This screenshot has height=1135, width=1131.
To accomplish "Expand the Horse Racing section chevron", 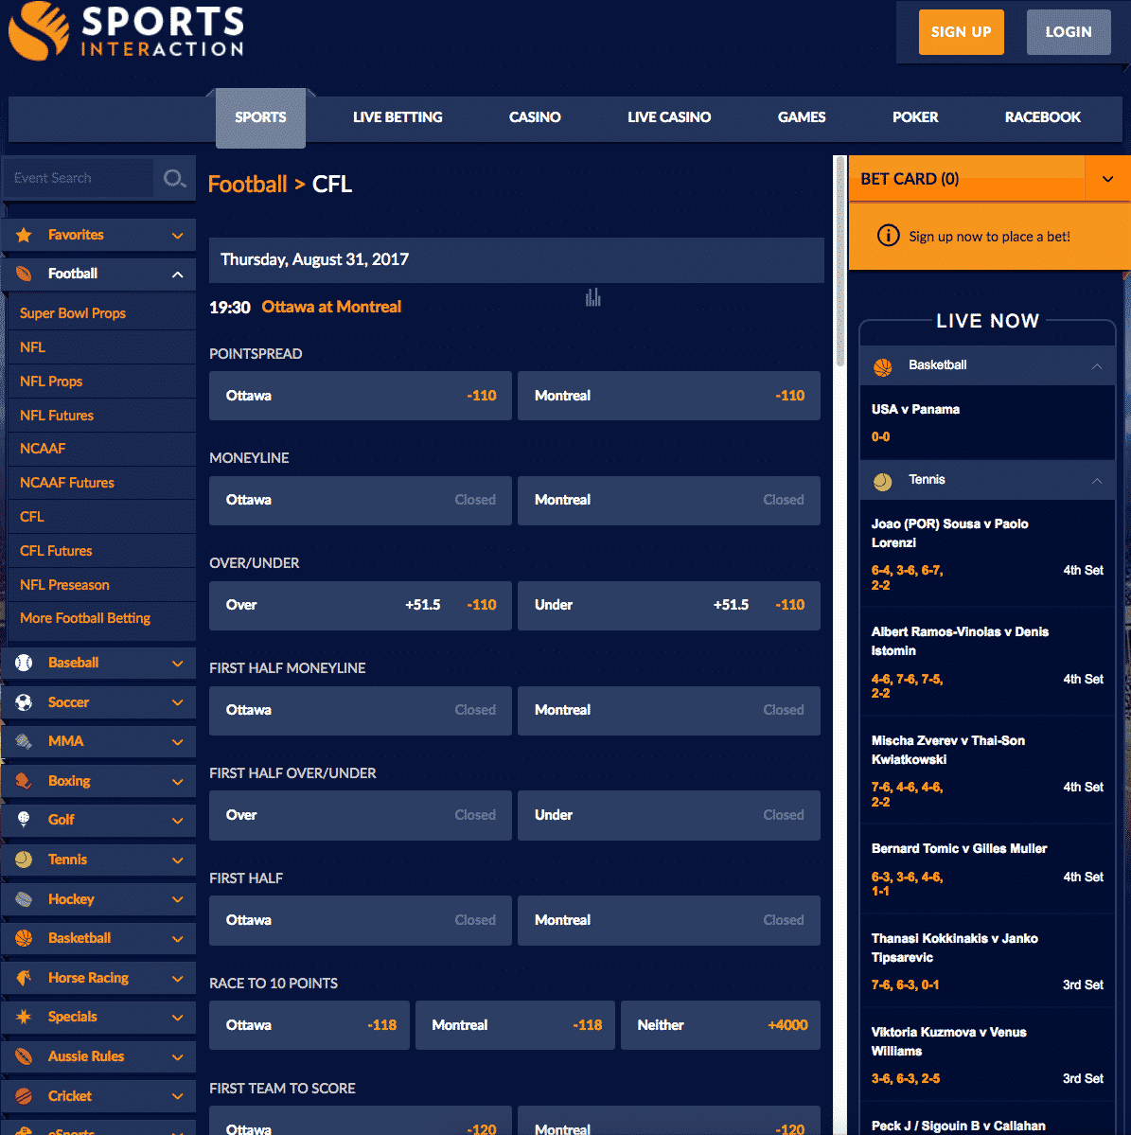I will click(x=177, y=978).
